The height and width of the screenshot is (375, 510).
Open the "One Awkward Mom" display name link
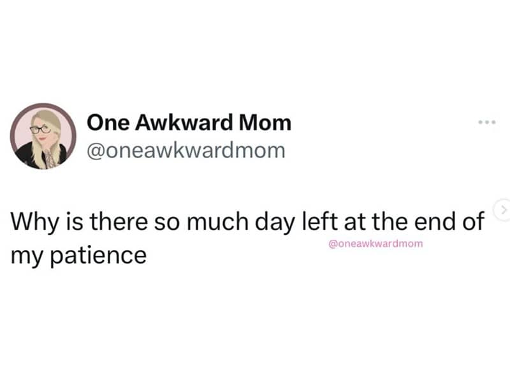(x=188, y=122)
